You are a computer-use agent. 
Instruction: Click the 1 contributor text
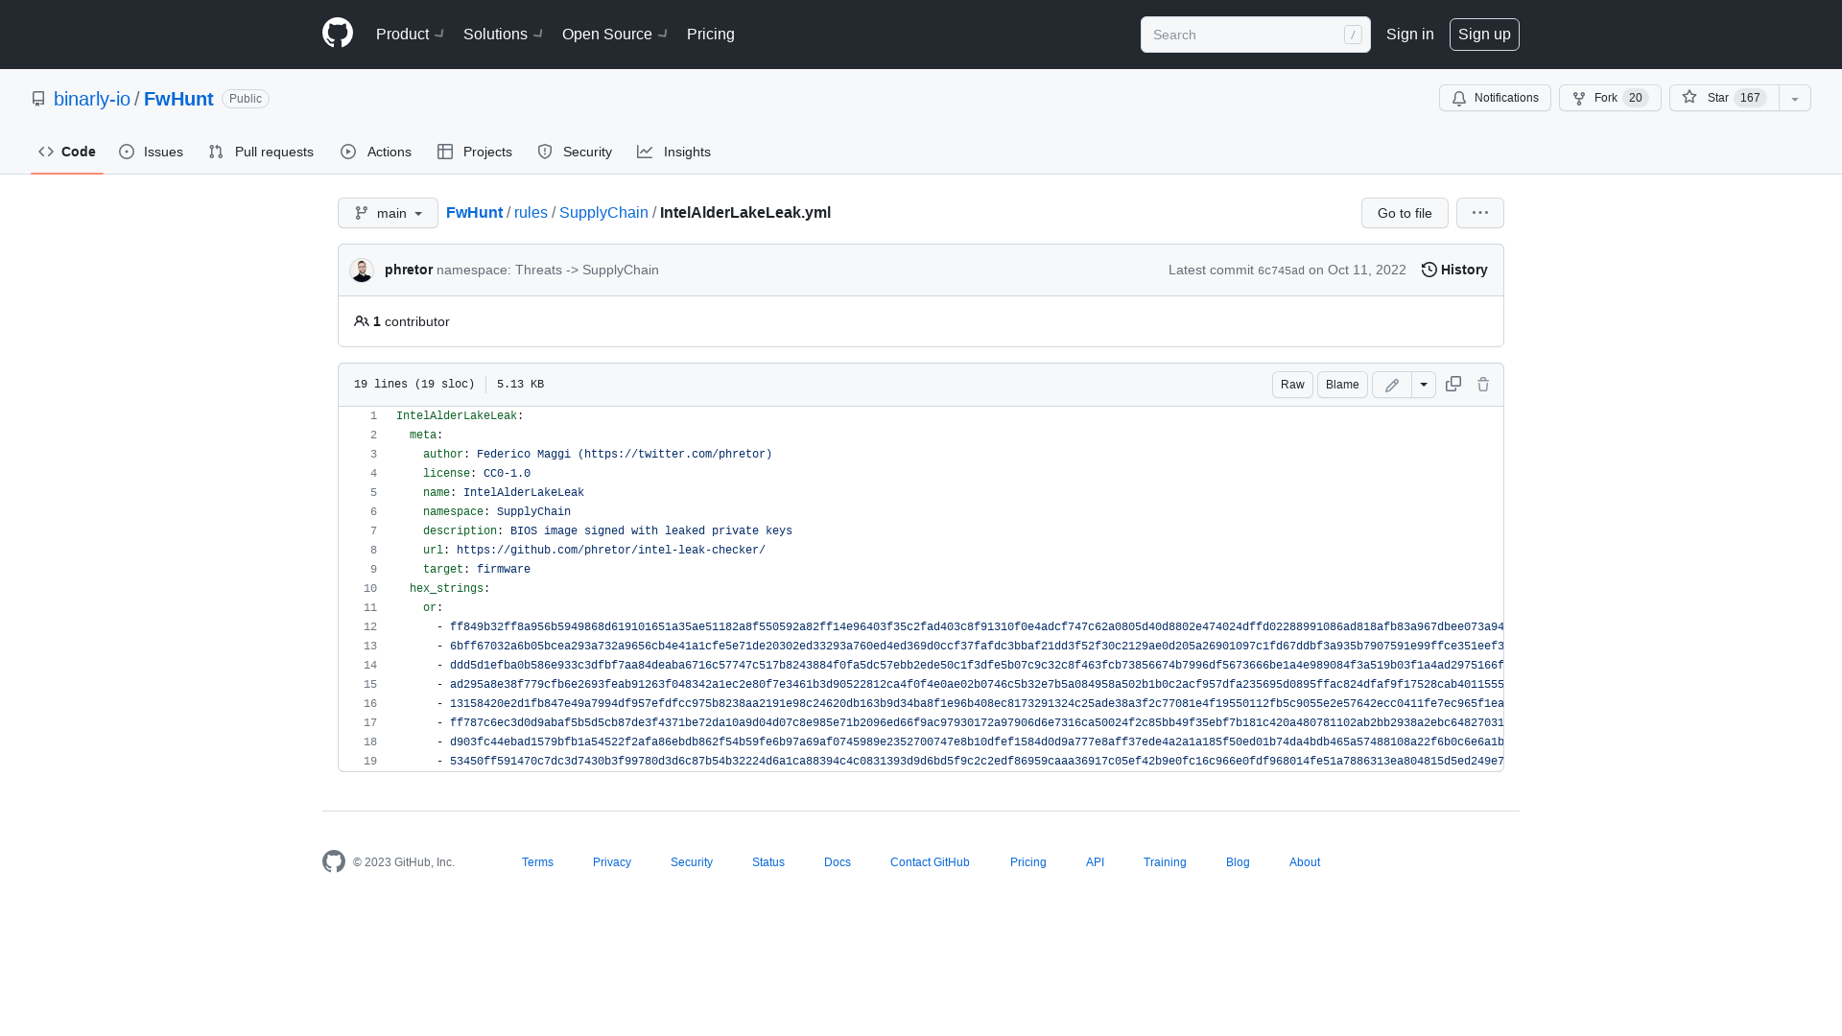(402, 321)
